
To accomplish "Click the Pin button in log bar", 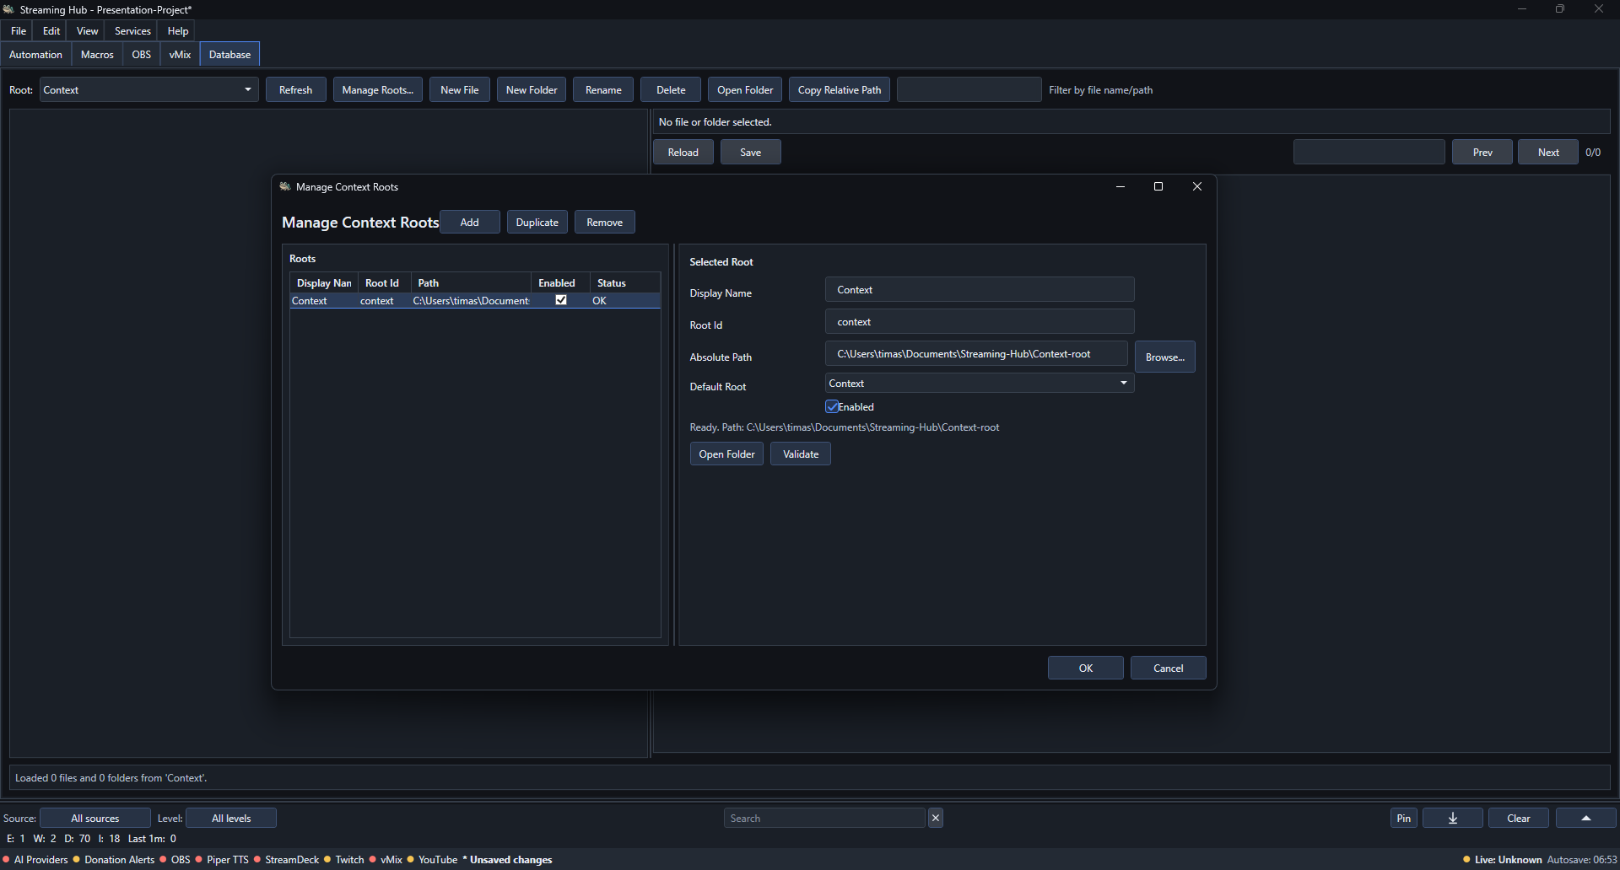I will 1403,818.
